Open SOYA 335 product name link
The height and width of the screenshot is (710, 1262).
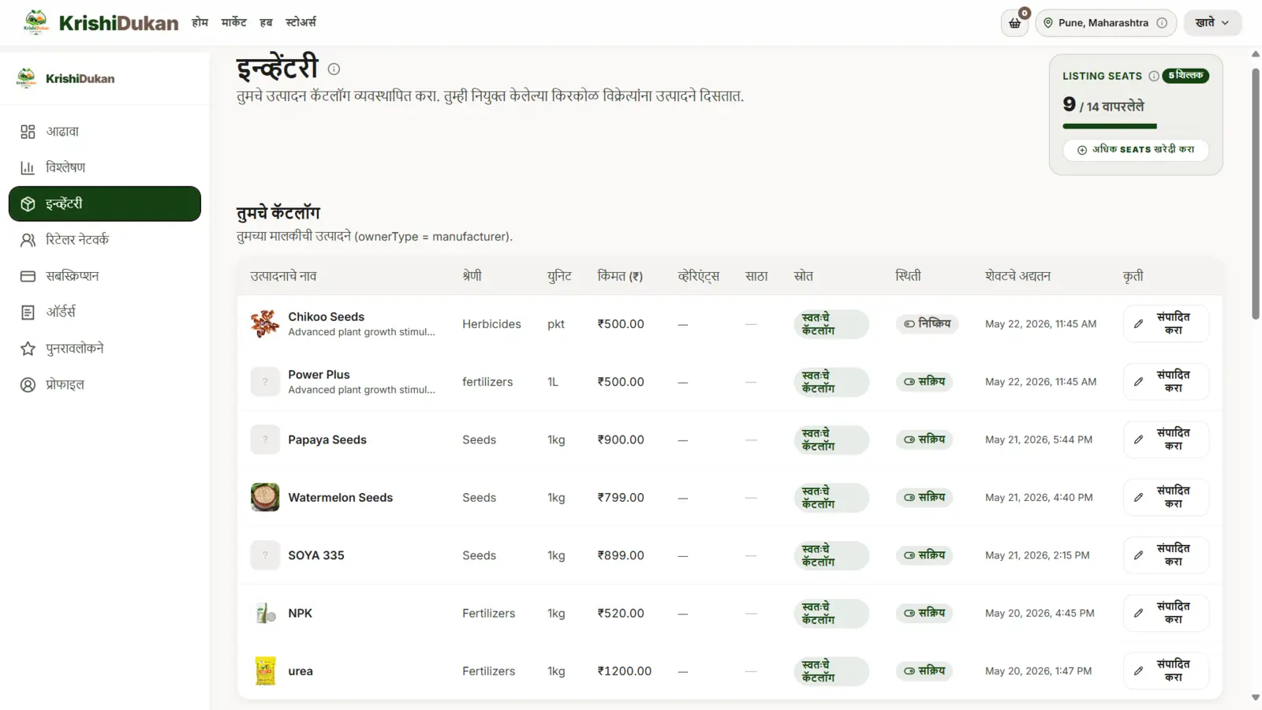pyautogui.click(x=316, y=555)
